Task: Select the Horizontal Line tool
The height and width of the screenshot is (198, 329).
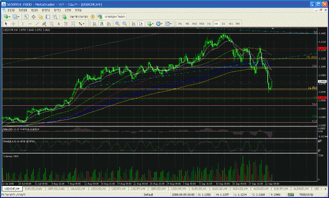Action: click(x=30, y=24)
